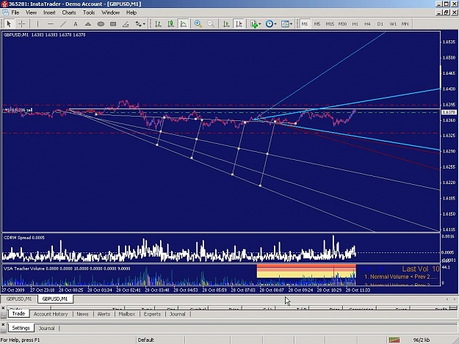Image resolution: width=459 pixels, height=344 pixels.
Task: Switch timeframe to MN
Action: coord(405,24)
